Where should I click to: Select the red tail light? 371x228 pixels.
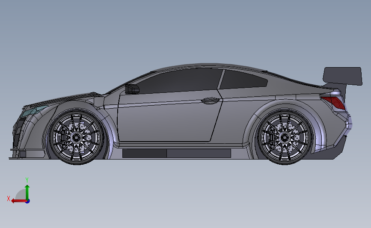333,102
